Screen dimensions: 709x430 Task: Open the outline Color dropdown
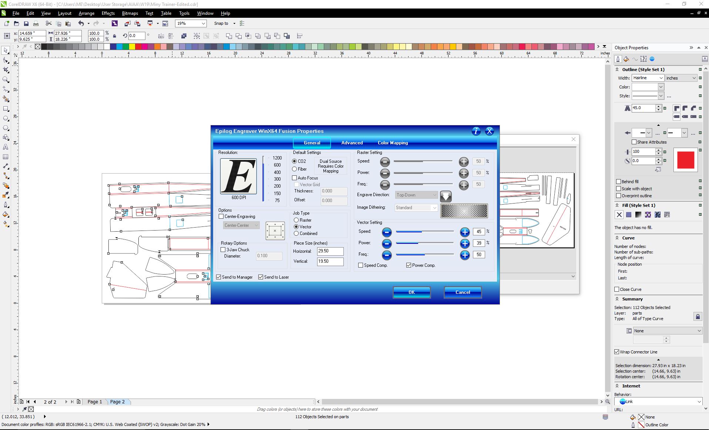point(661,87)
